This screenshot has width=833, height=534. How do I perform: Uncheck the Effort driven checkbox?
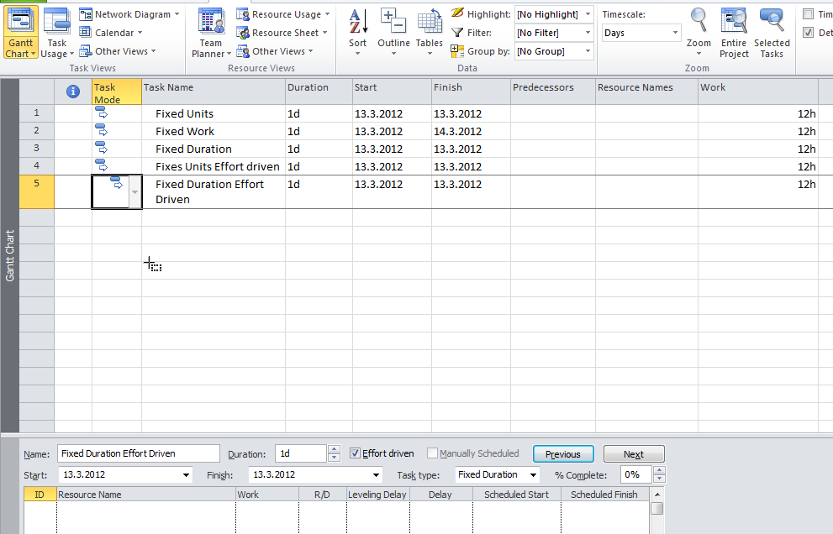coord(355,453)
